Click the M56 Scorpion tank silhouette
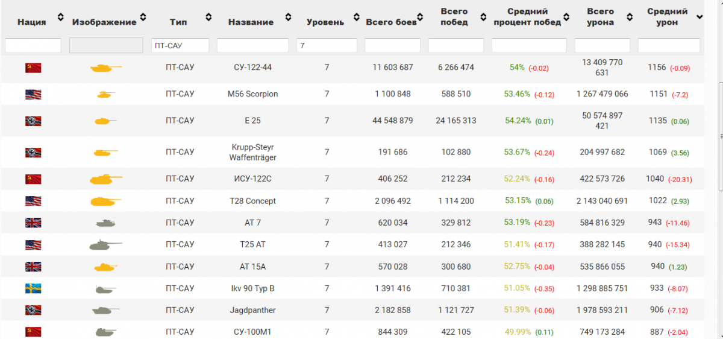This screenshot has width=723, height=339. coord(105,94)
